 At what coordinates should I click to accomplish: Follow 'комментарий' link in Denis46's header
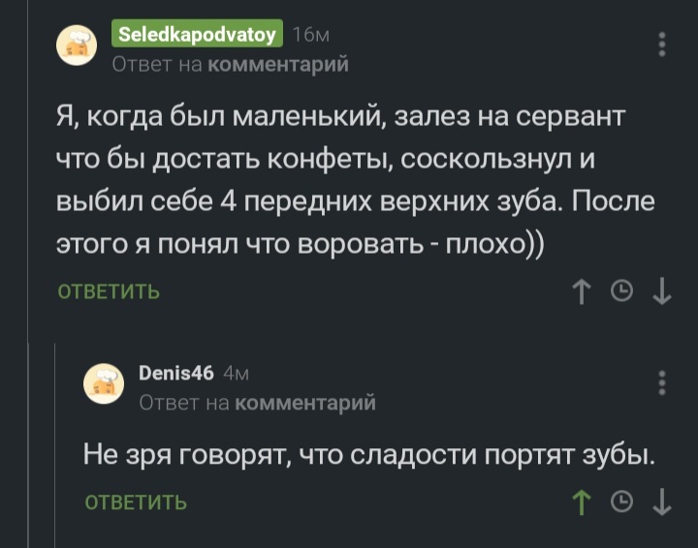pyautogui.click(x=305, y=402)
